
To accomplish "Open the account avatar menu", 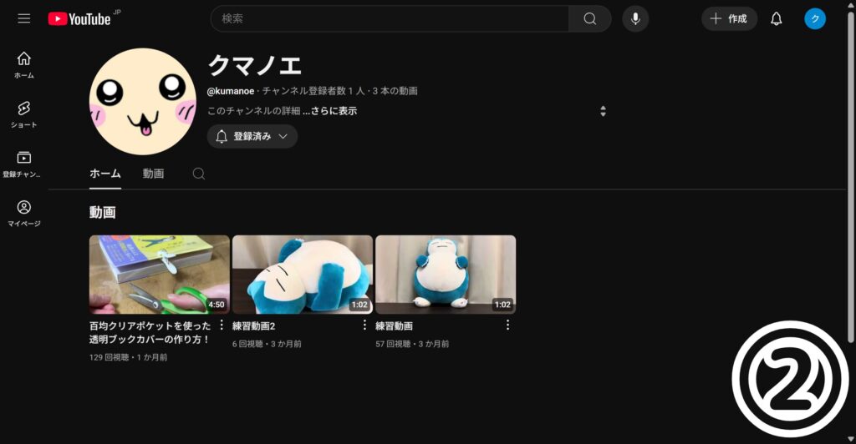I will (x=814, y=18).
